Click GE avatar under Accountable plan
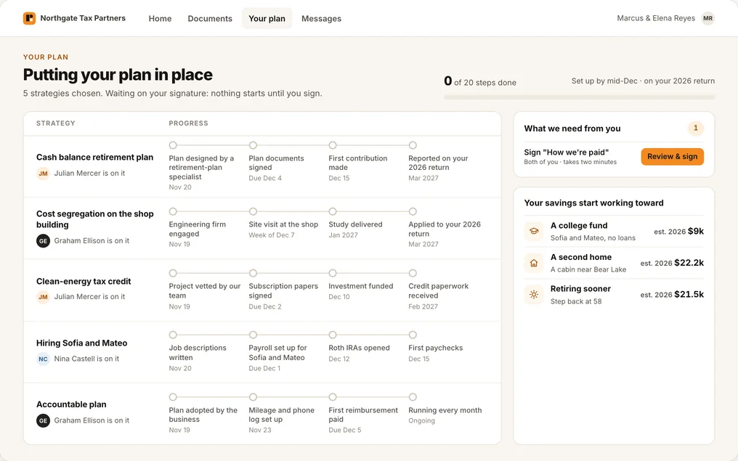 [x=43, y=420]
